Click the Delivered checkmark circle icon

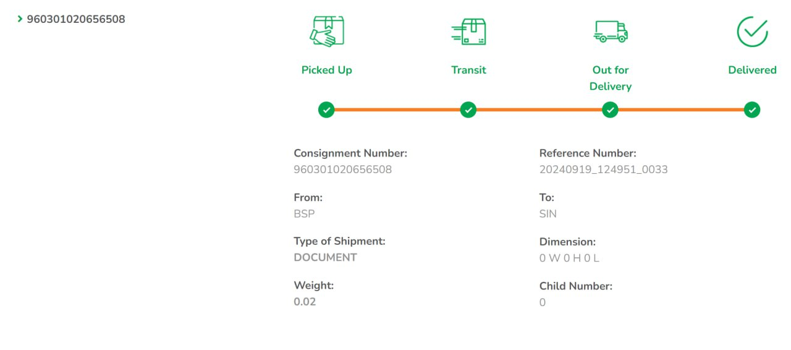pos(752,31)
